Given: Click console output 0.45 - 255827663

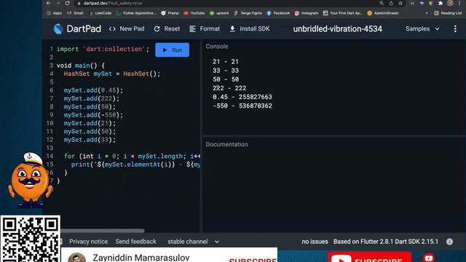Looking at the screenshot, I should point(242,97).
